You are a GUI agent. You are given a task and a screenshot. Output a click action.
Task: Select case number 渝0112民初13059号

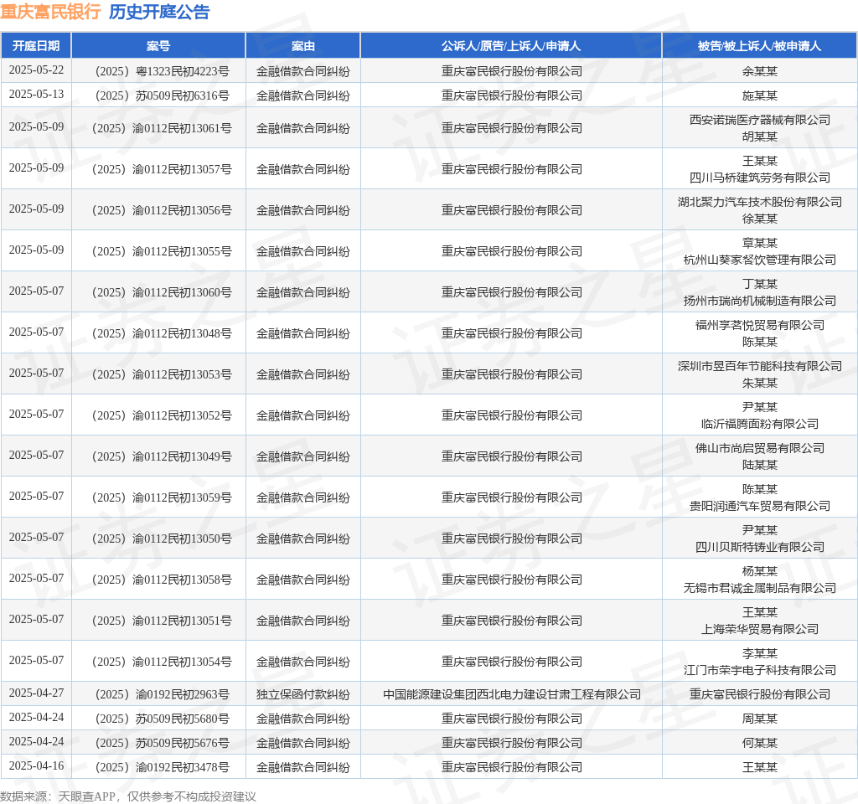[x=162, y=497]
